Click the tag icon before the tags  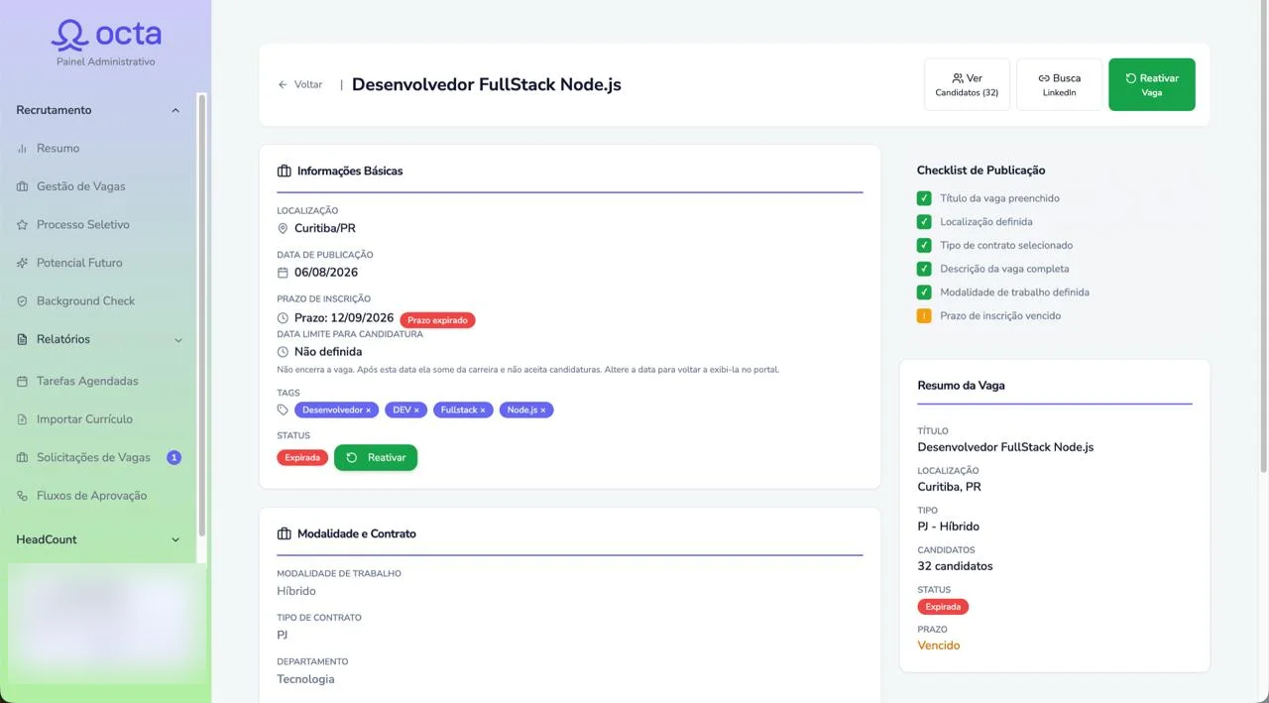point(283,410)
